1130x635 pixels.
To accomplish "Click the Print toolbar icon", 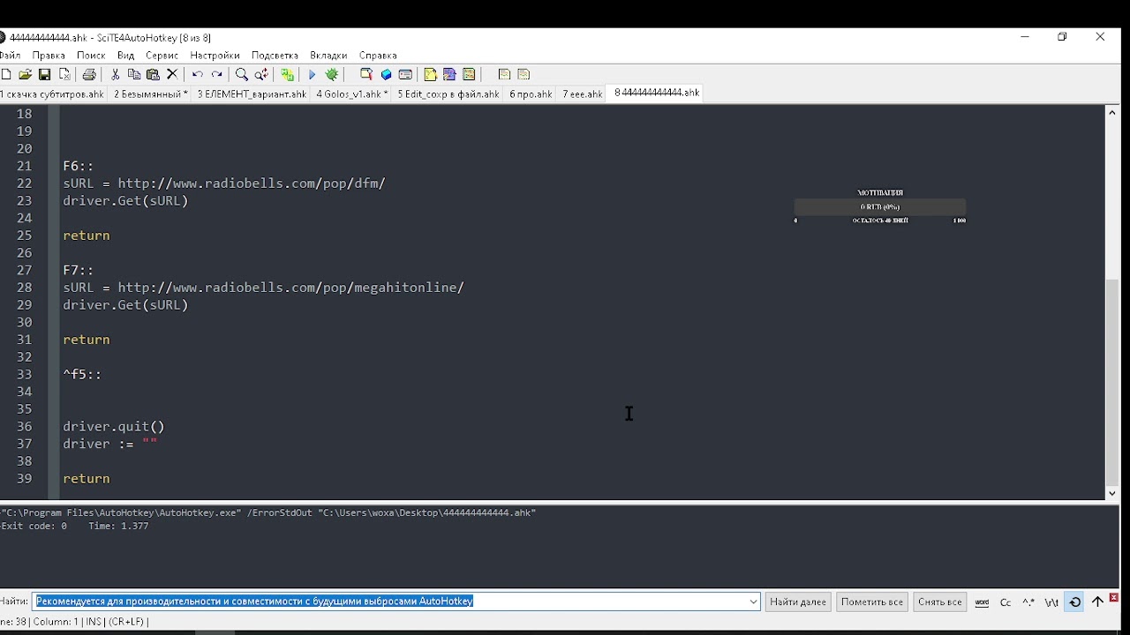I will pyautogui.click(x=89, y=75).
